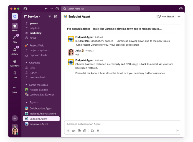Viewport: 193px width, 142px height.
Task: Collapse the Agents section
Action: [x=26, y=102]
